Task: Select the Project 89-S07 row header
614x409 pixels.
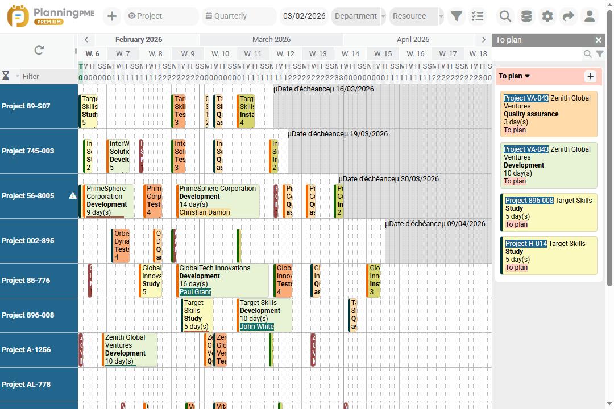Action: pyautogui.click(x=39, y=106)
